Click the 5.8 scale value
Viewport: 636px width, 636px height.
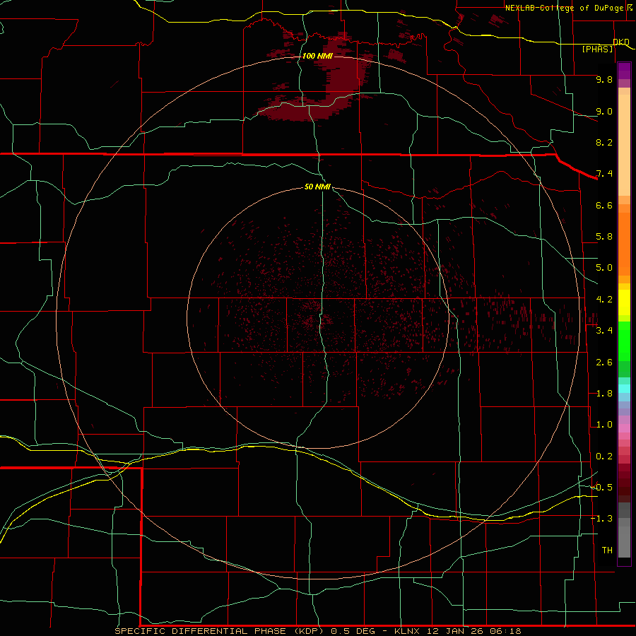(604, 237)
